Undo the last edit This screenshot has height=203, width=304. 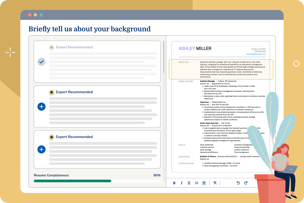pyautogui.click(x=238, y=183)
